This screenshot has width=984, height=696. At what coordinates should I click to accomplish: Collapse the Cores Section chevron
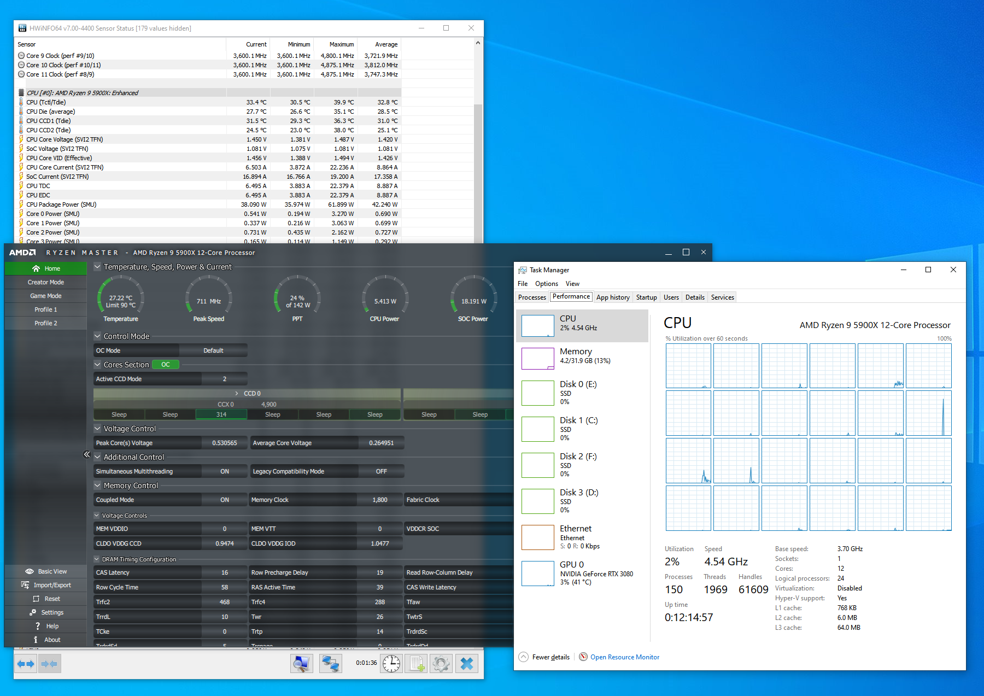97,365
